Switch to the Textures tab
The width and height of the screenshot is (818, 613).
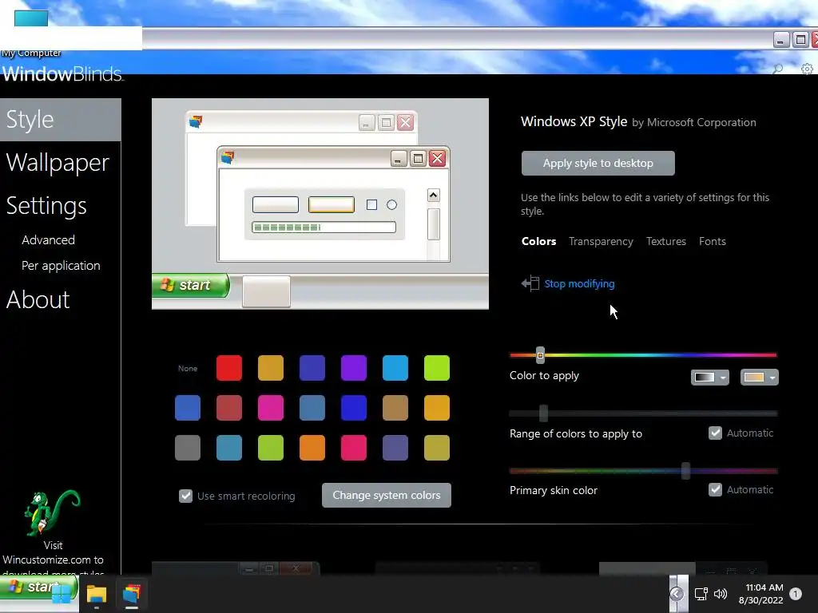point(665,241)
